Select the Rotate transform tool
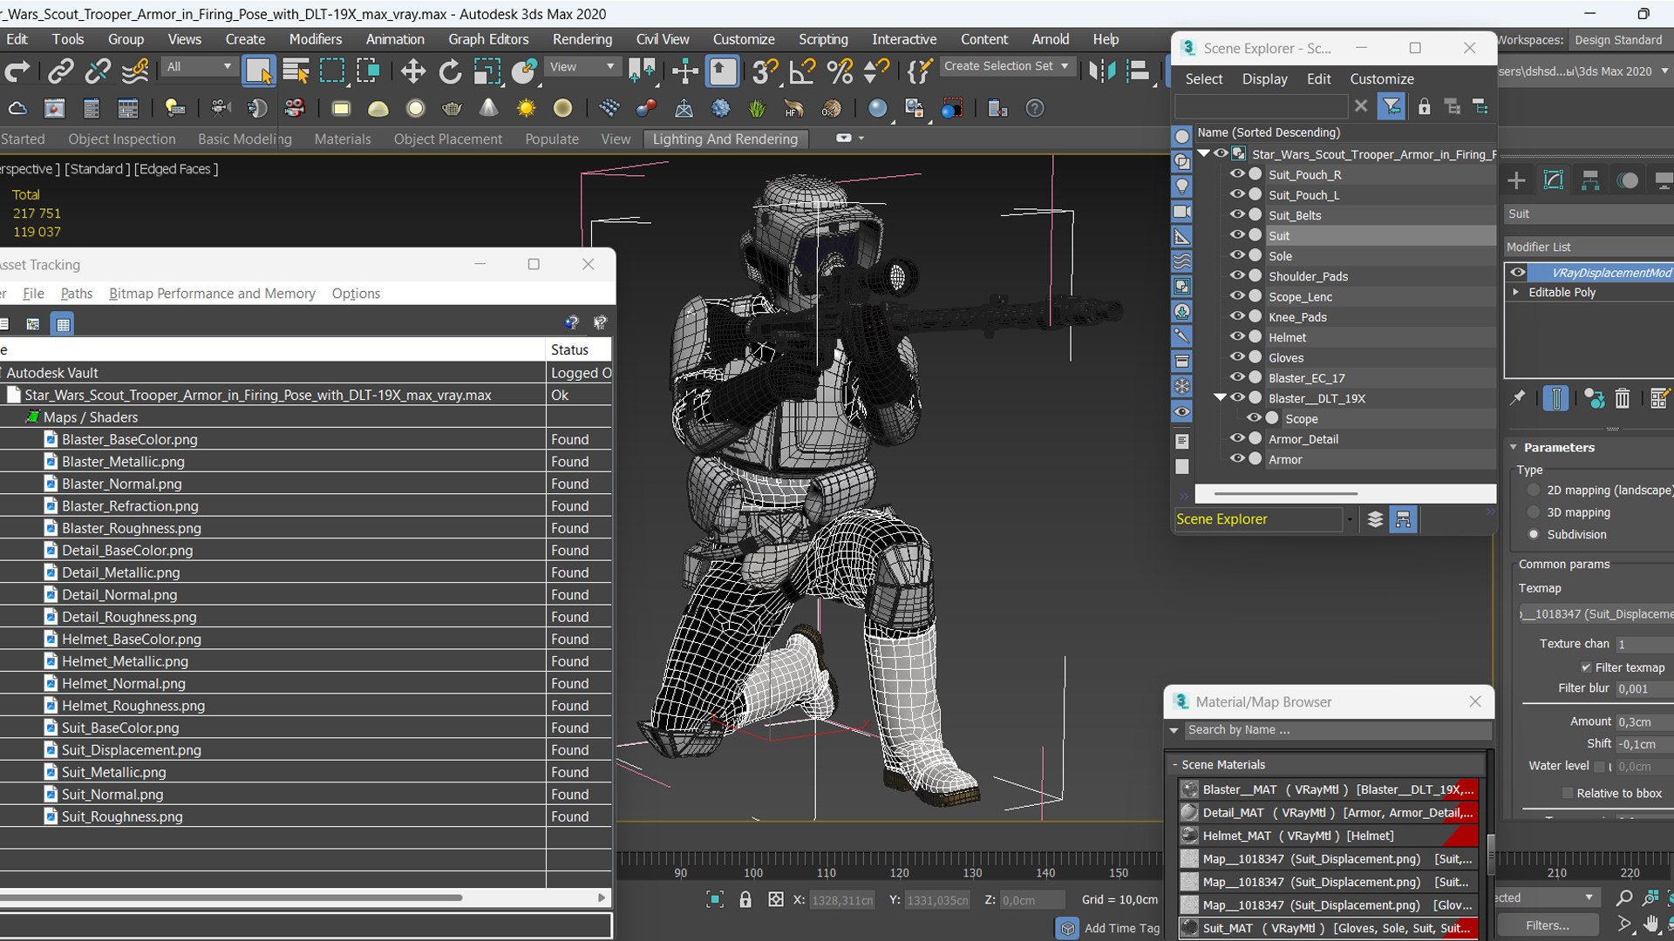Image resolution: width=1674 pixels, height=941 pixels. [x=450, y=71]
